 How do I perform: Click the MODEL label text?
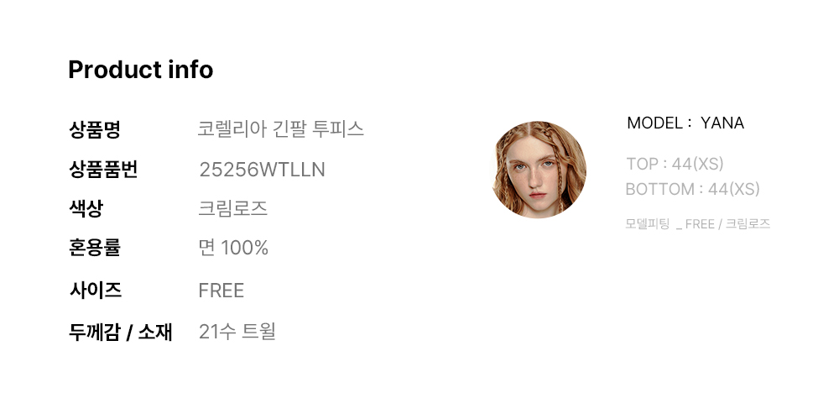coord(654,123)
